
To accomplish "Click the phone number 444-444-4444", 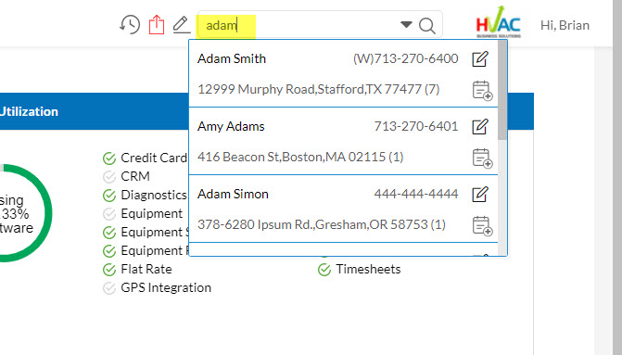I will point(415,194).
